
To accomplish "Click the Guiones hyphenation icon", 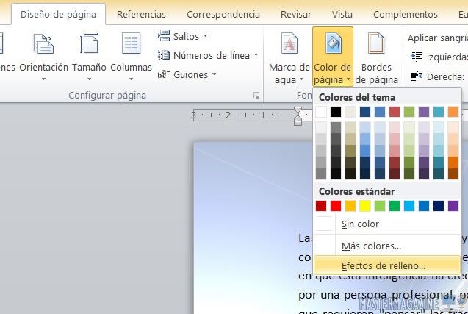I will tap(164, 74).
